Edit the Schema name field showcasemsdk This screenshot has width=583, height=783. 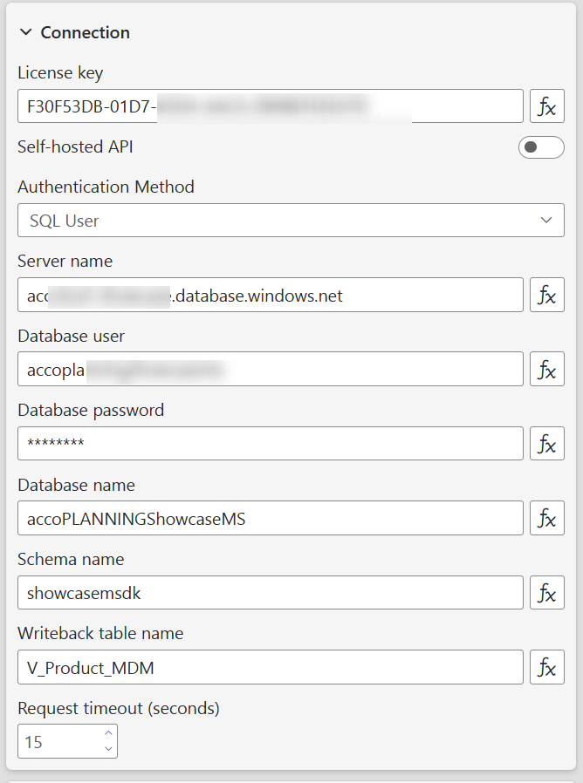tap(270, 593)
